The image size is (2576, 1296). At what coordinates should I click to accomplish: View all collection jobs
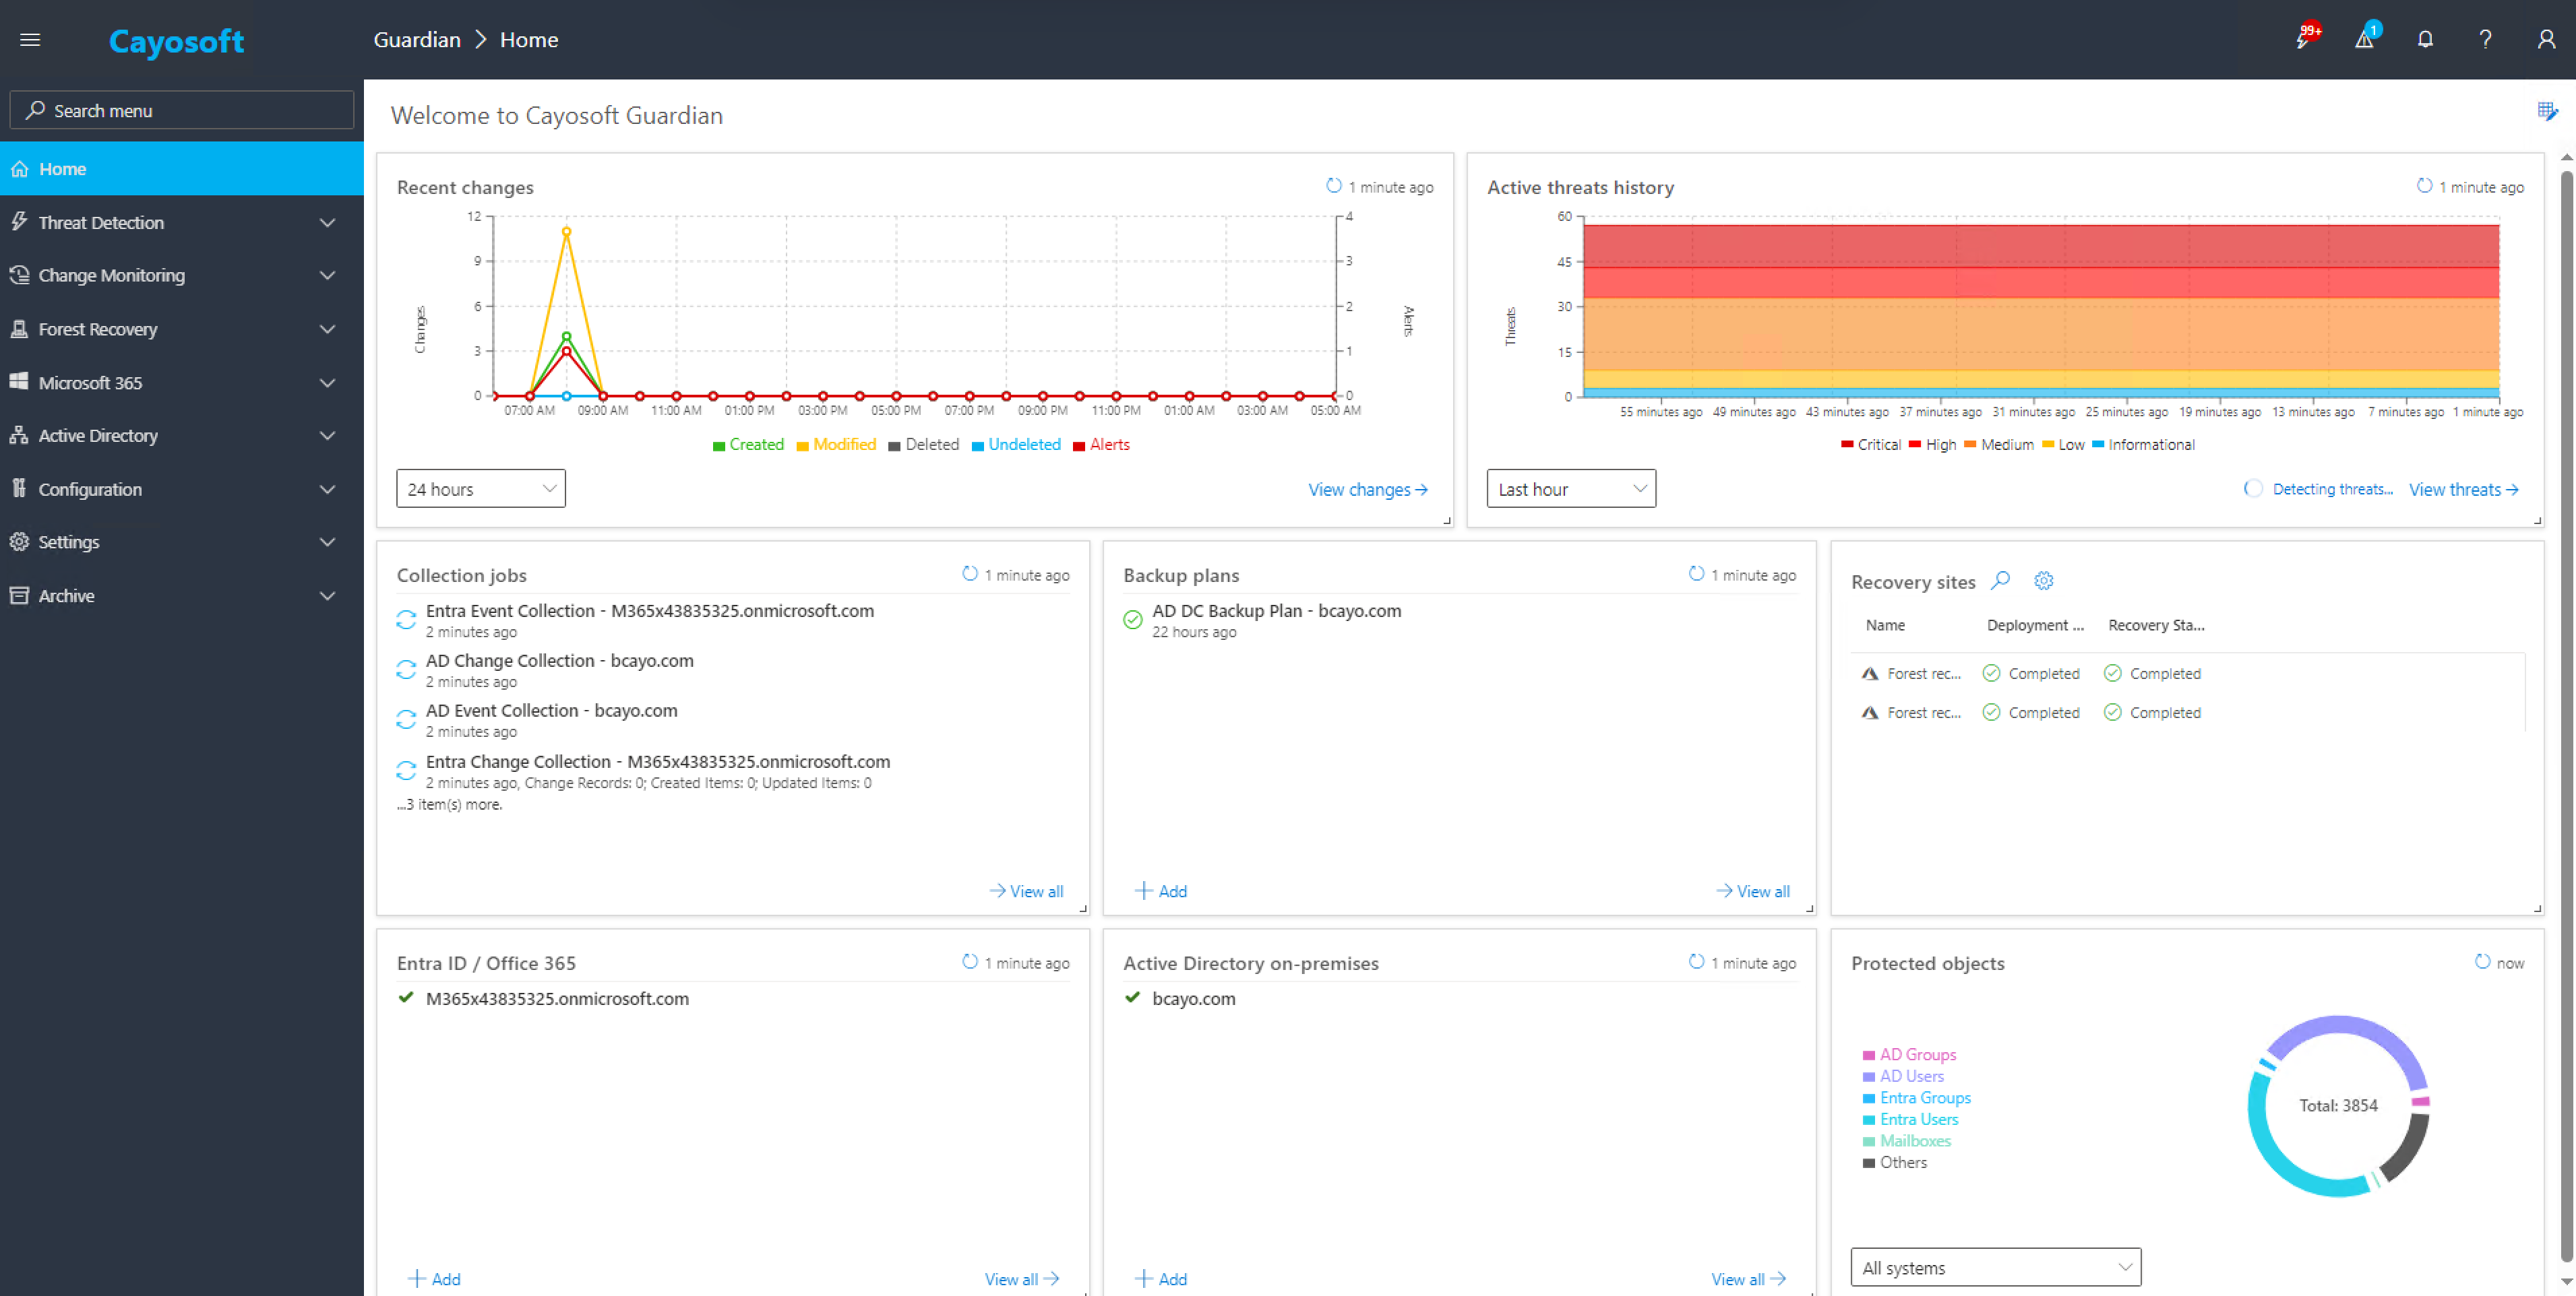click(x=1026, y=891)
